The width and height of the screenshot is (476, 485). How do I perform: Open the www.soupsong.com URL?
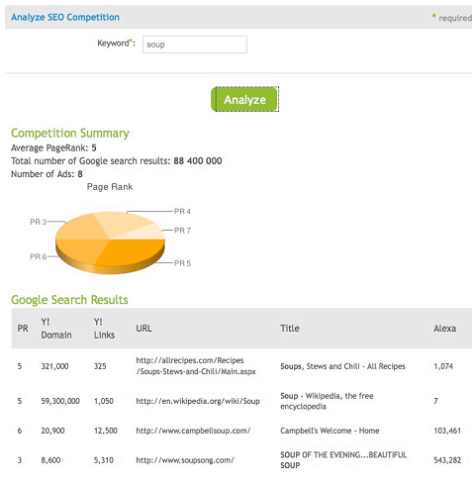[185, 460]
